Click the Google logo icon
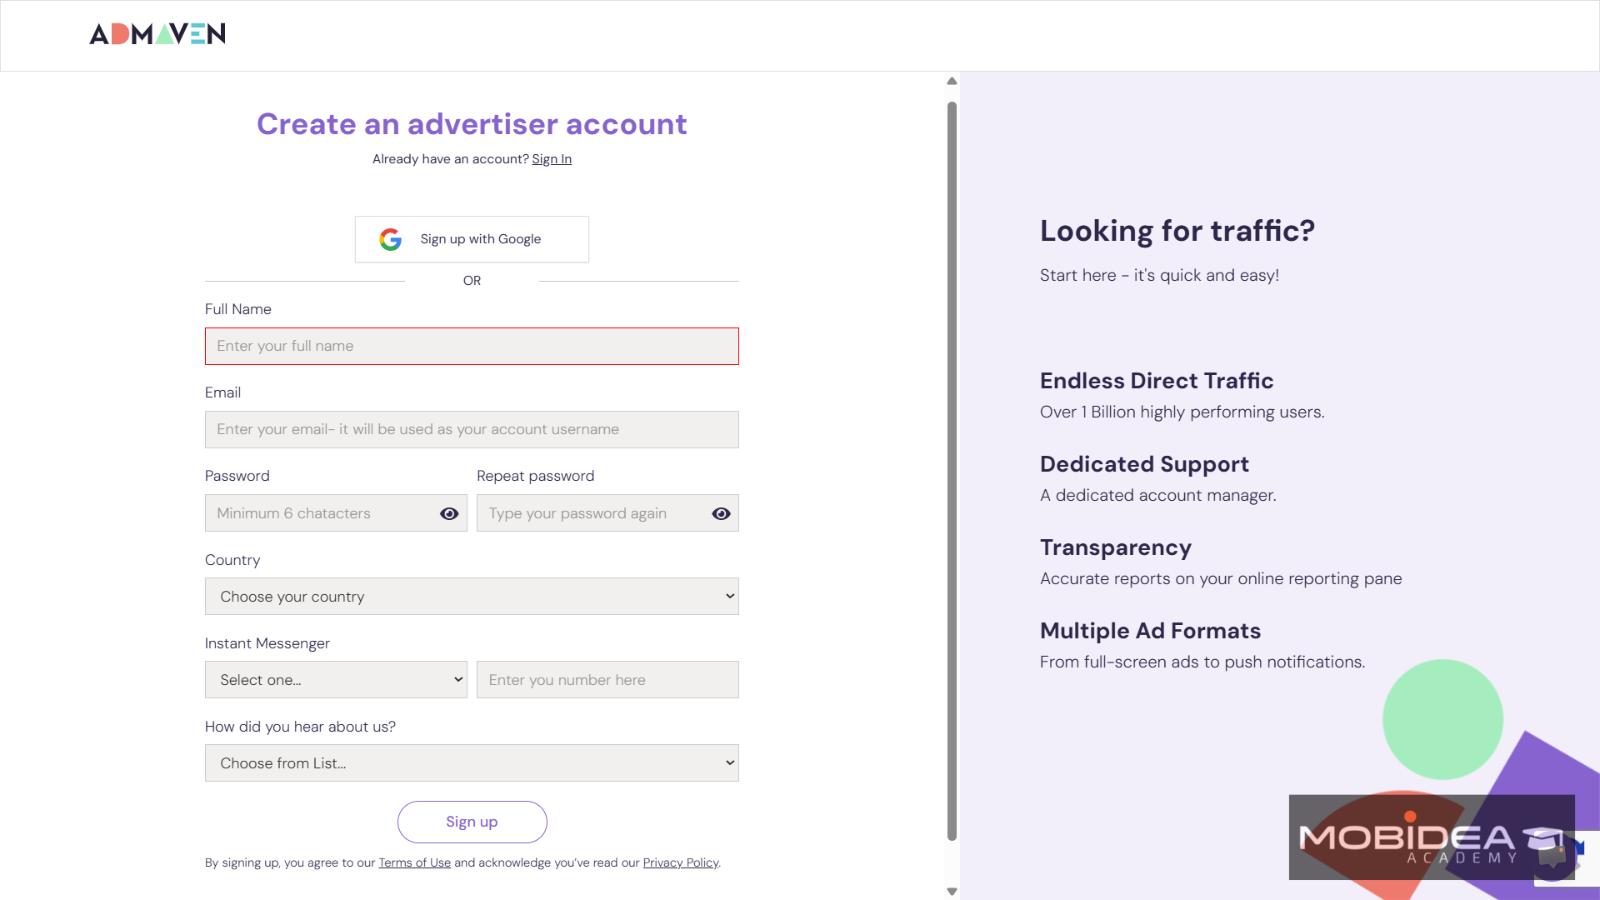 pyautogui.click(x=390, y=239)
